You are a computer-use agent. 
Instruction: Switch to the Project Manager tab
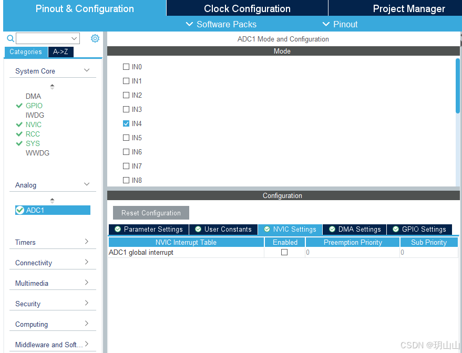coord(395,8)
